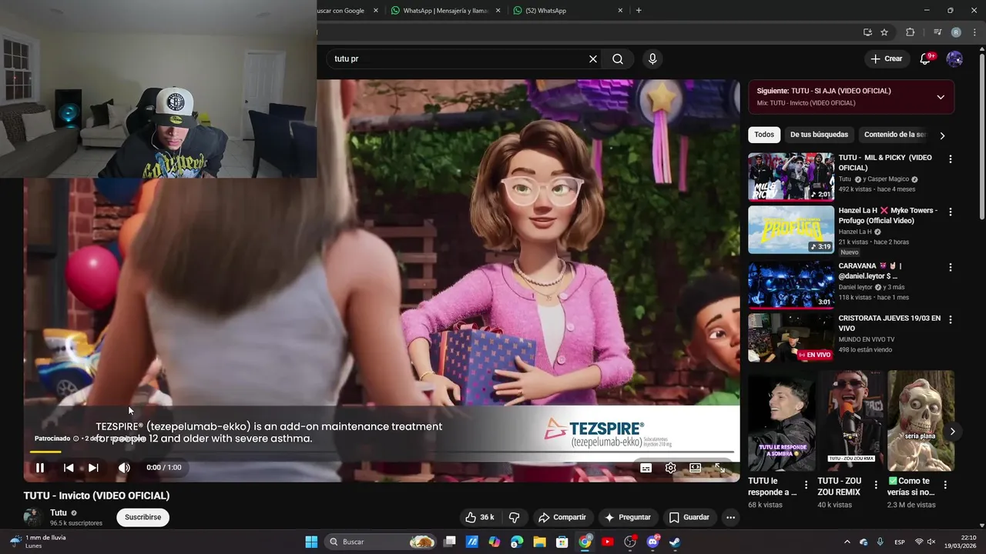Show more filter chips with right arrow

pyautogui.click(x=942, y=135)
